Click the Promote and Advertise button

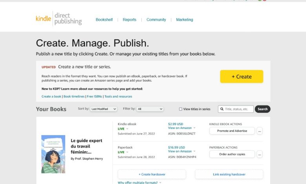pyautogui.click(x=232, y=131)
